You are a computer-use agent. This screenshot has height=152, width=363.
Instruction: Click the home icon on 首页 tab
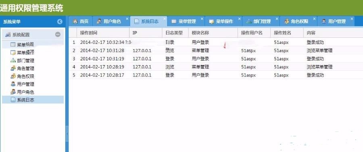click(75, 21)
